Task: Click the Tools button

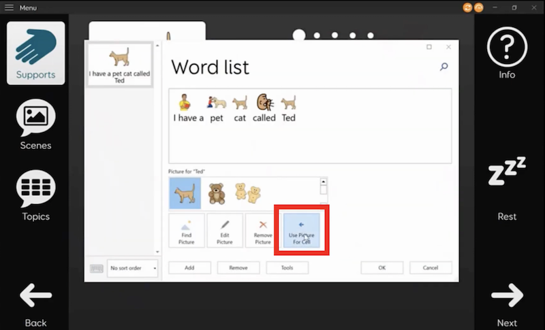Action: (287, 268)
